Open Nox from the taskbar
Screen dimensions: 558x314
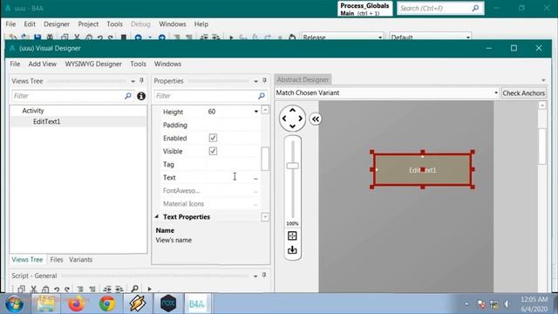(x=168, y=304)
